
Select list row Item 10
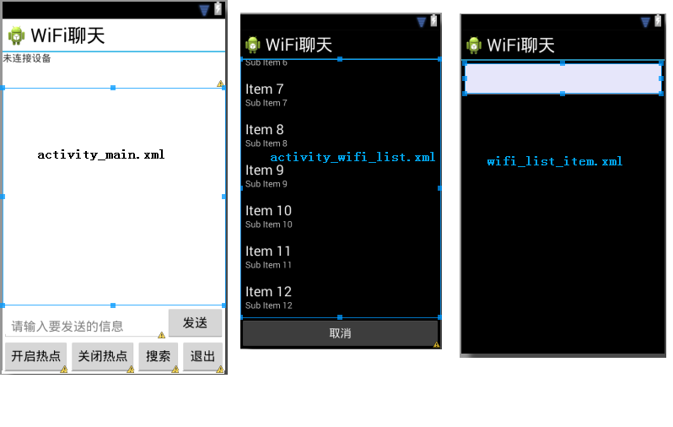tap(341, 217)
